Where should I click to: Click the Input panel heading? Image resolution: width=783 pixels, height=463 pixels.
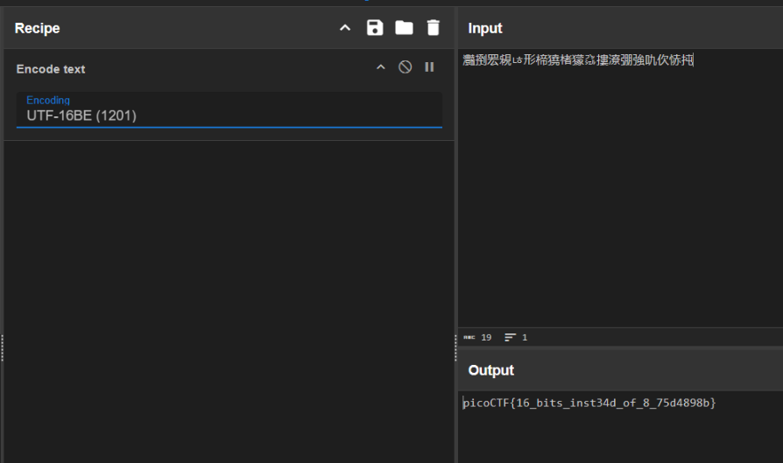pos(485,28)
